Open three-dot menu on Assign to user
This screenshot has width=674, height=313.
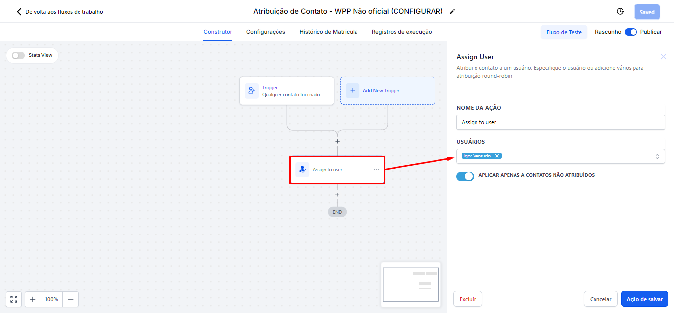(376, 169)
